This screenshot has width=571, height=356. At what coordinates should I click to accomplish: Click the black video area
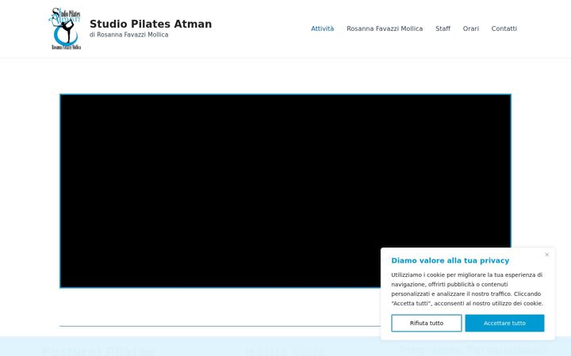(285, 191)
